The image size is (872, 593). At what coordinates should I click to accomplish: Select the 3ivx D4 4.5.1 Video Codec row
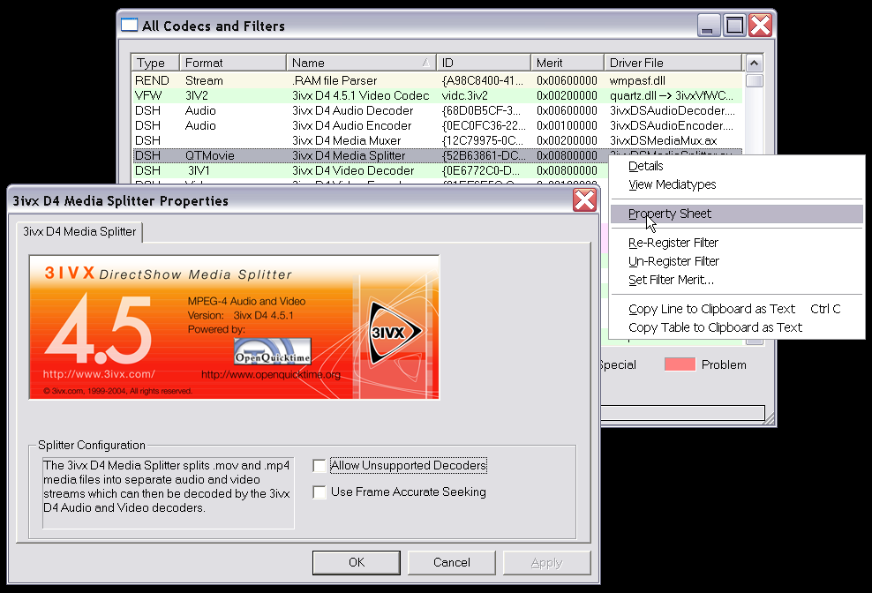coord(437,95)
